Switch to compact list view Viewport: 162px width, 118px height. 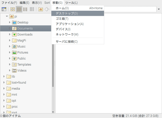tap(25, 9)
